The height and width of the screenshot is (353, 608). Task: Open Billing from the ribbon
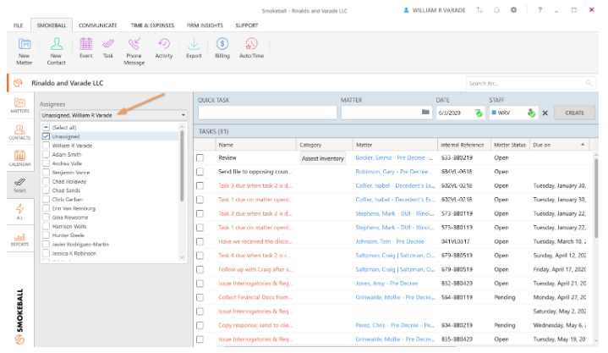coord(222,48)
